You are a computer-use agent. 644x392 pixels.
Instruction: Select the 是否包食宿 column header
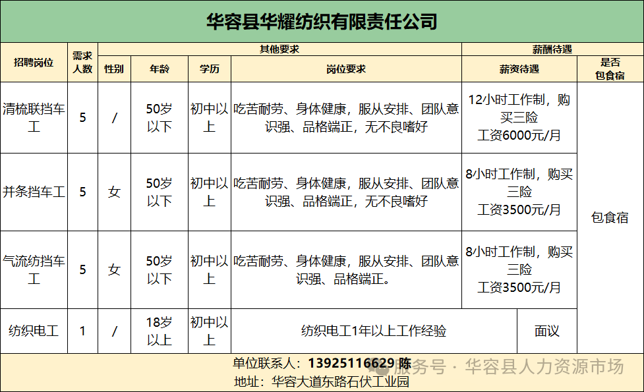point(610,69)
